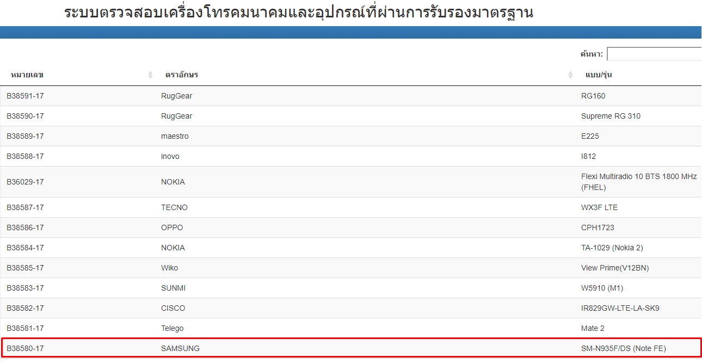Click the inovo brand entry
Screen dimensions: 702x363
[170, 157]
